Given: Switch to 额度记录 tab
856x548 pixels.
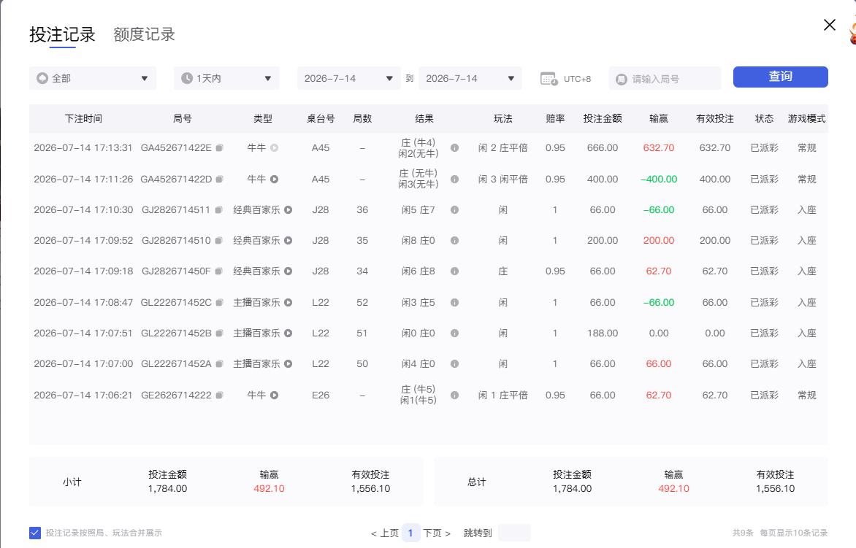Looking at the screenshot, I should tap(144, 34).
